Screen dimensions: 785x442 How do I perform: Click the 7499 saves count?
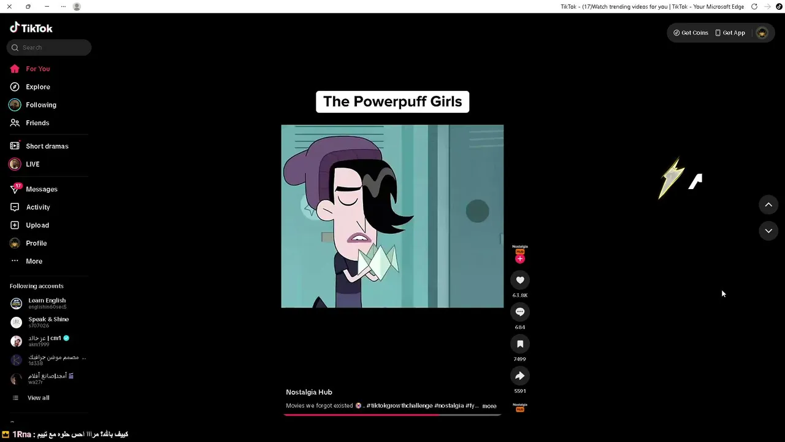(520, 359)
